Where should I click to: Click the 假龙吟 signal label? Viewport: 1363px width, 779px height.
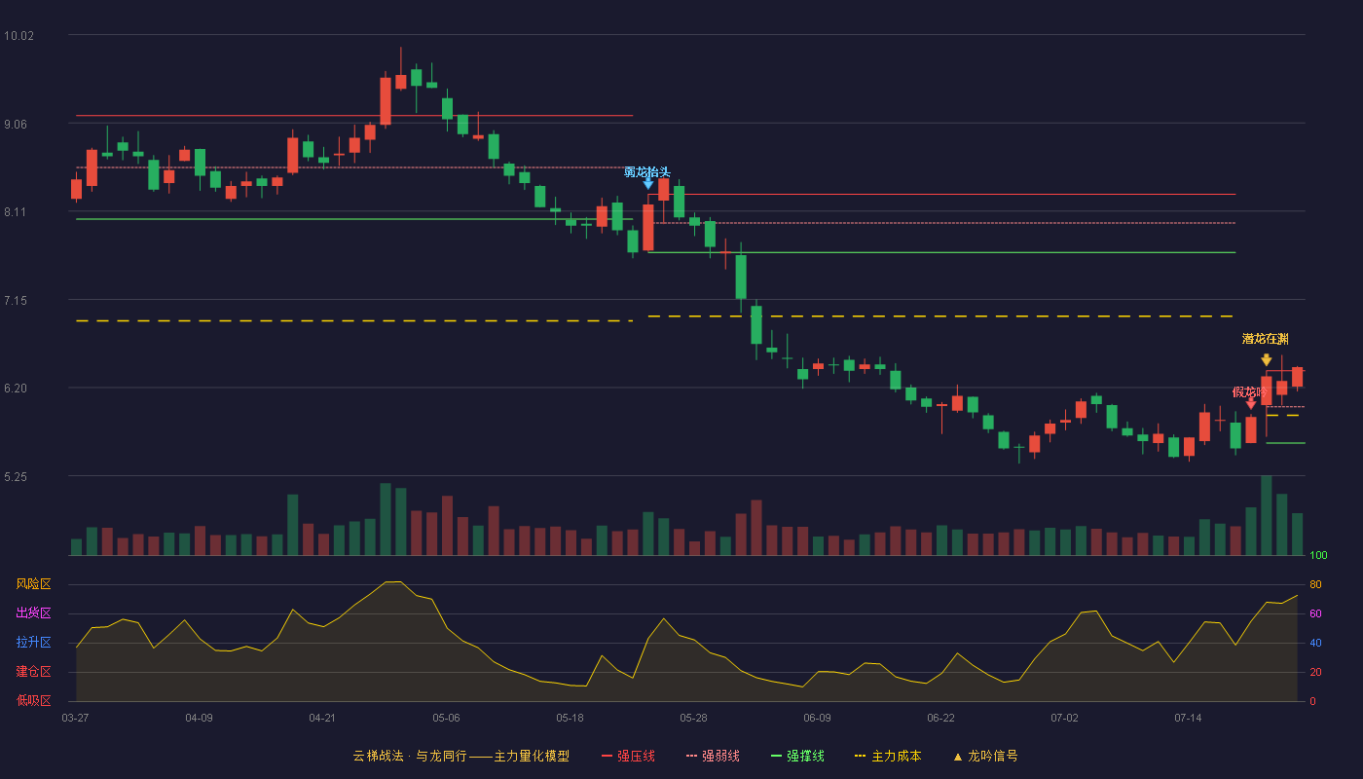pyautogui.click(x=1248, y=391)
